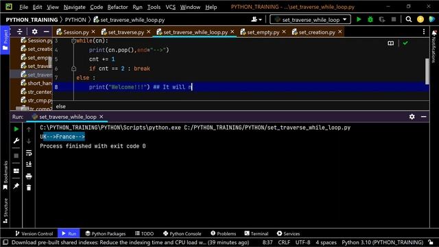This screenshot has width=439, height=247.
Task: Open the JetBrains Toolbox icon in toolbar
Action: point(431,19)
